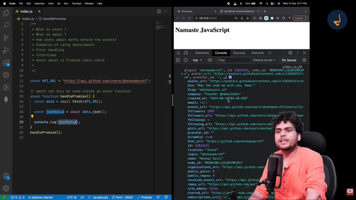Toggle the console sidebar

pos(178,60)
